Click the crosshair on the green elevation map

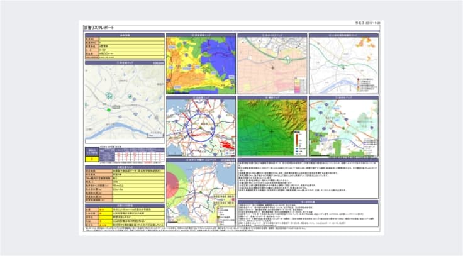pos(272,130)
